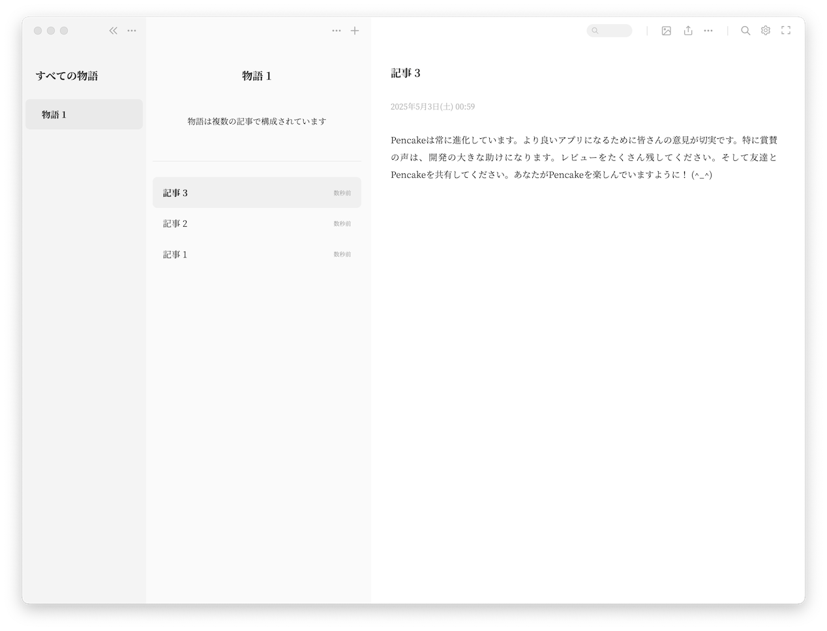Image resolution: width=827 pixels, height=631 pixels.
Task: Open article 記事 1 in list
Action: (257, 254)
